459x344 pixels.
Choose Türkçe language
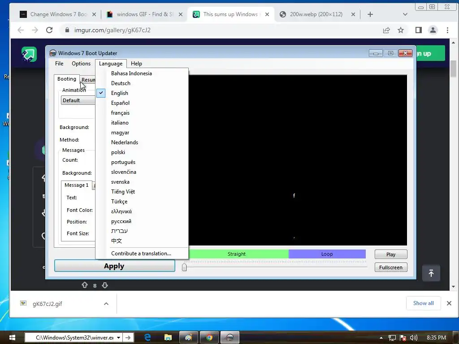pyautogui.click(x=142, y=202)
